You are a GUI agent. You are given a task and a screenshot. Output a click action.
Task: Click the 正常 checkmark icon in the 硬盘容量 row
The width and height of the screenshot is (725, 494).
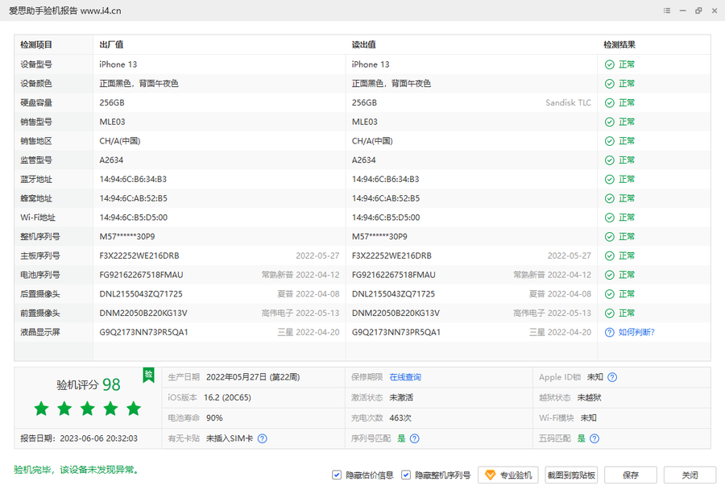(x=610, y=102)
